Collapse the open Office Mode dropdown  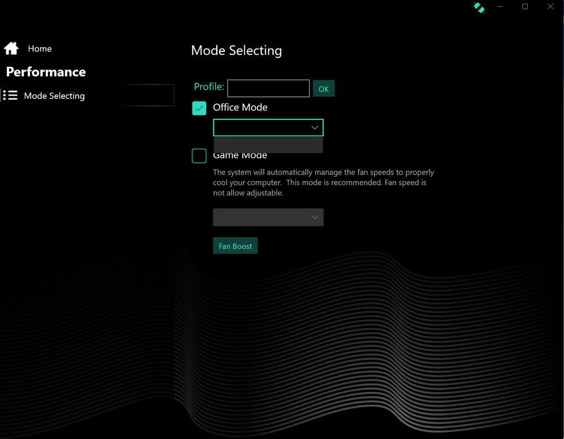[314, 128]
